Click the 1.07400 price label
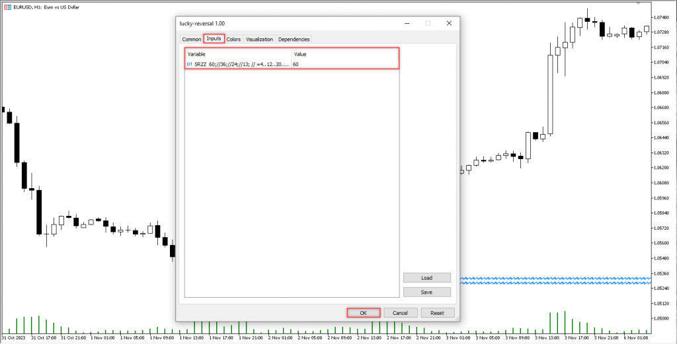Screen dimensions: 677x344 pos(660,17)
